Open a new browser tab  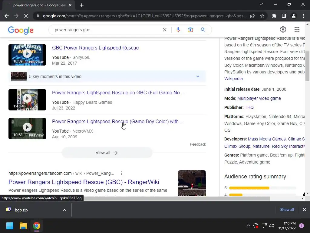coord(82,5)
